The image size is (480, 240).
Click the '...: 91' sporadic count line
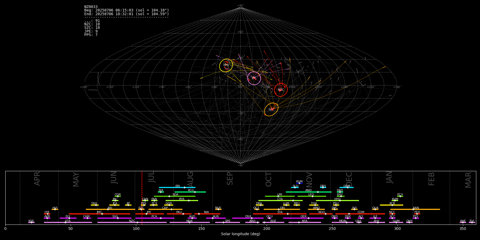pos(92,21)
